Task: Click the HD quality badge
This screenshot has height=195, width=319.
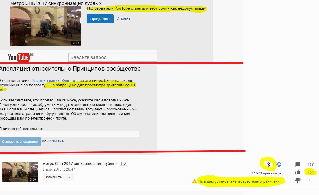Action: coord(123,163)
